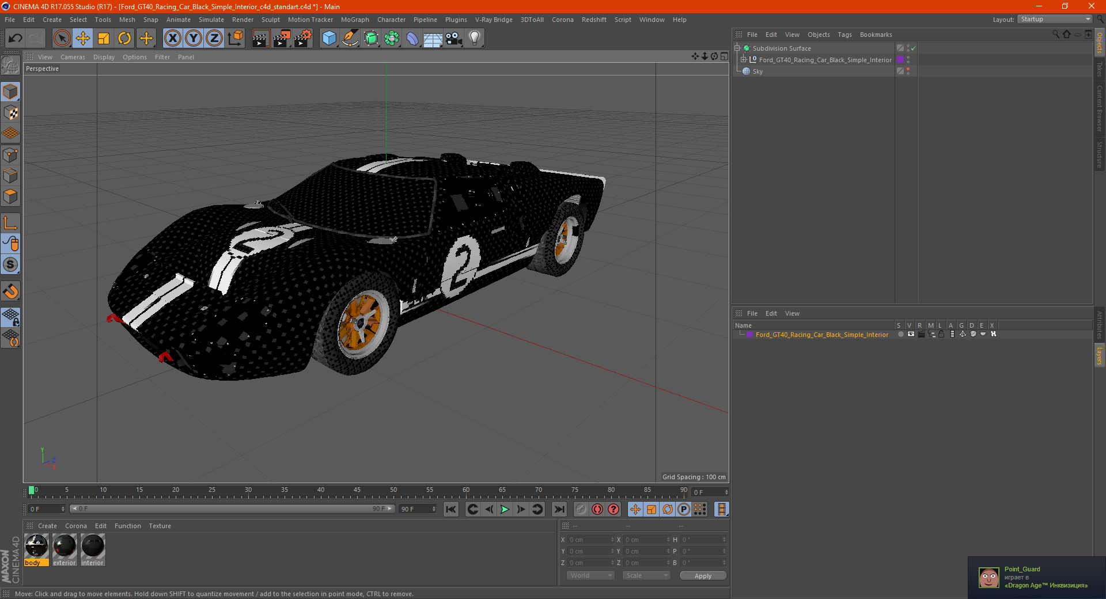Toggle layer lock icon

click(941, 335)
